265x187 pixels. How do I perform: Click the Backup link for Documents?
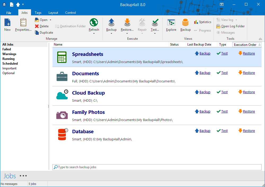(205, 73)
